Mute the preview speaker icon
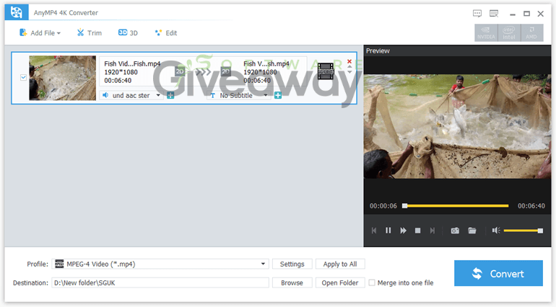The height and width of the screenshot is (307, 556). [x=496, y=231]
